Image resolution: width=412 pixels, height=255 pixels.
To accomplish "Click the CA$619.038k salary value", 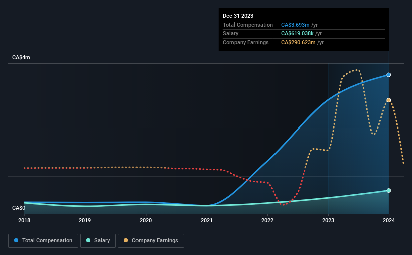I will pyautogui.click(x=297, y=34).
